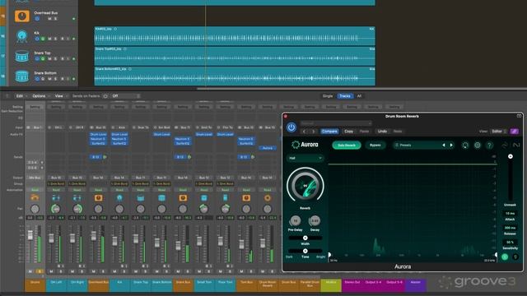
Task: Click the Aurora Tone slider handle
Action: (305, 251)
